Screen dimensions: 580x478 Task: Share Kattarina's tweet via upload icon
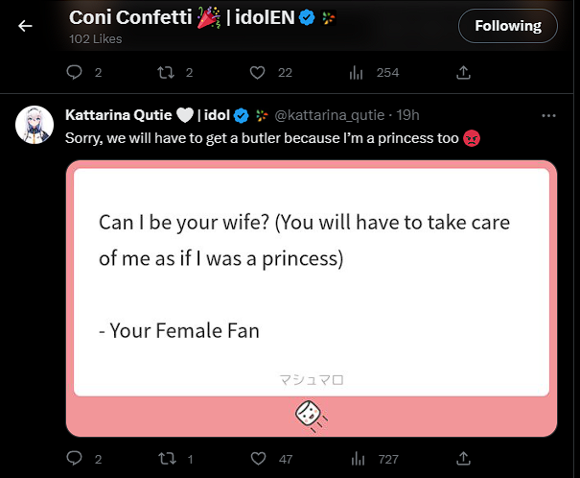click(463, 459)
